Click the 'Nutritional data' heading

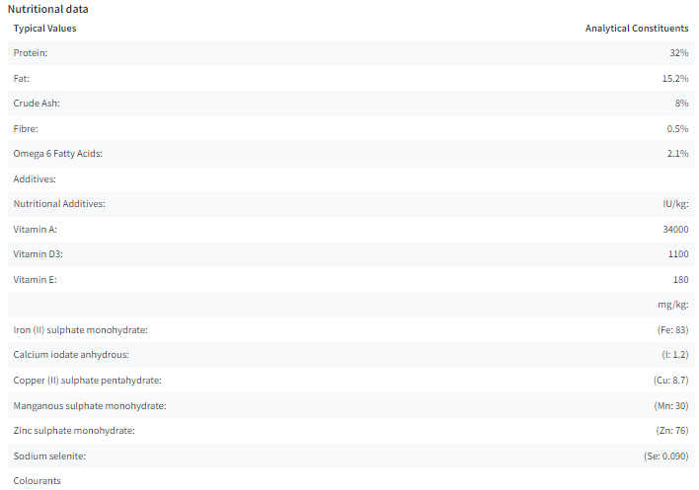47,9
